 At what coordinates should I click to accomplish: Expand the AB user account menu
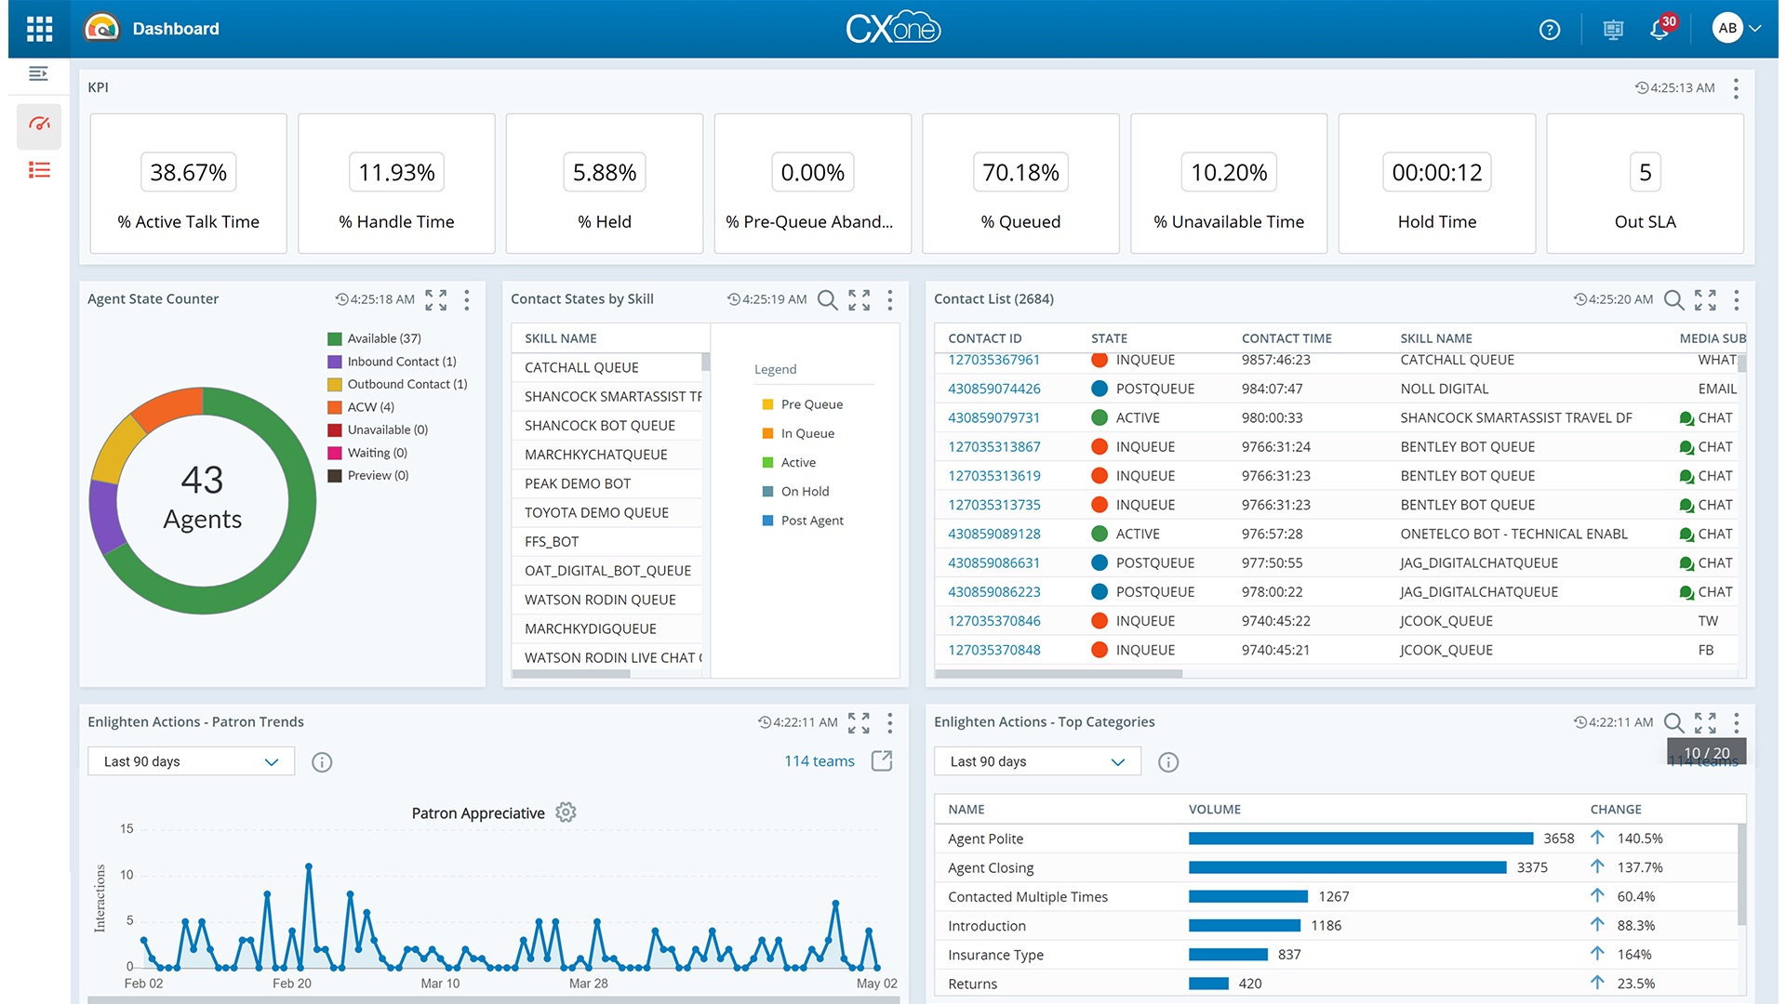[1738, 28]
